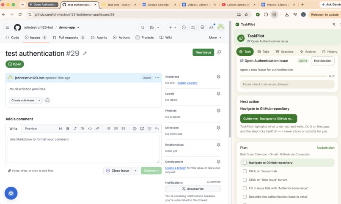
Task: Check 'Navigate to GitHub repository' plan step
Action: (245, 163)
